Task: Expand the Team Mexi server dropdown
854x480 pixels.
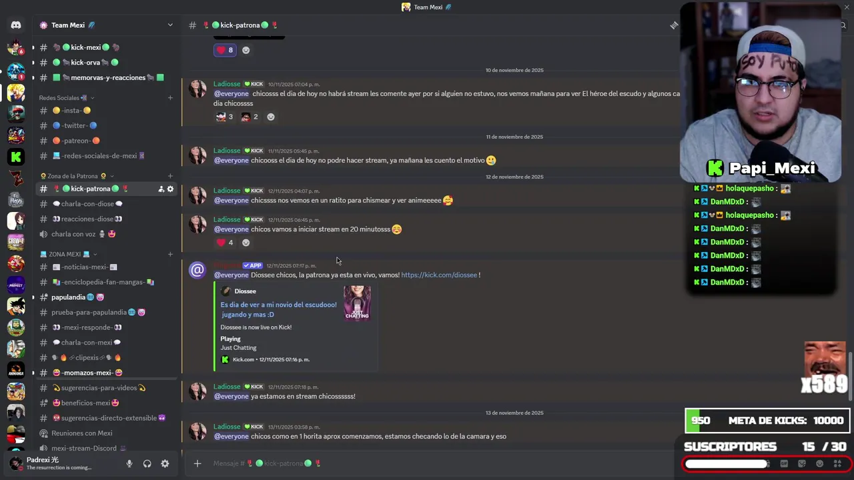Action: [170, 25]
